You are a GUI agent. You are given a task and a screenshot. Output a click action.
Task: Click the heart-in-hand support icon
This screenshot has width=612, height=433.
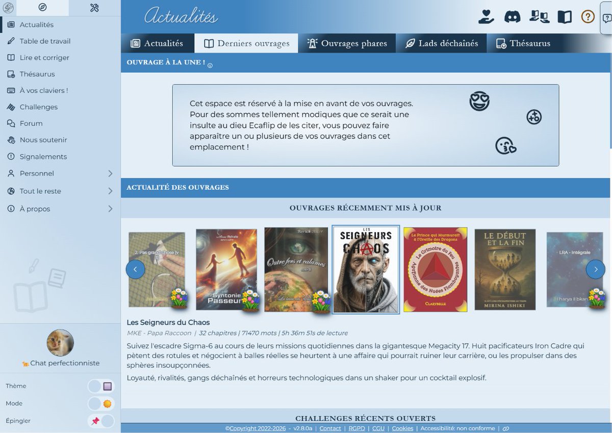click(486, 17)
